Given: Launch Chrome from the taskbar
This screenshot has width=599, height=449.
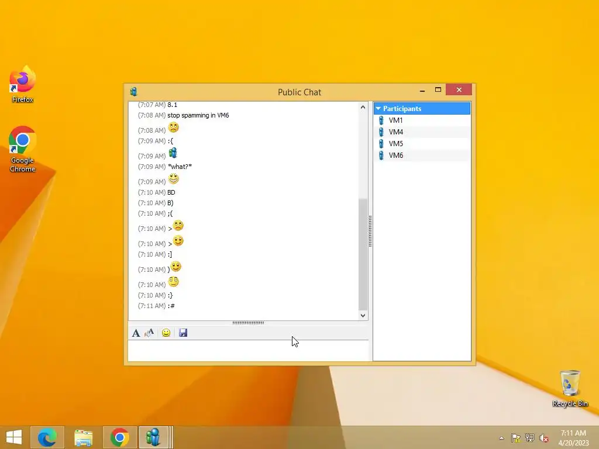Looking at the screenshot, I should (119, 437).
